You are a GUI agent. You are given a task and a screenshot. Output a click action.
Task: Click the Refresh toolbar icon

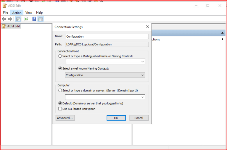[x=26, y=19]
